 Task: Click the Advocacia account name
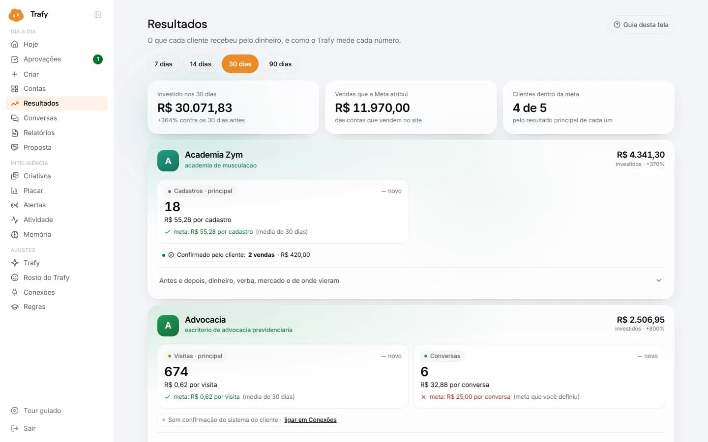pyautogui.click(x=206, y=320)
